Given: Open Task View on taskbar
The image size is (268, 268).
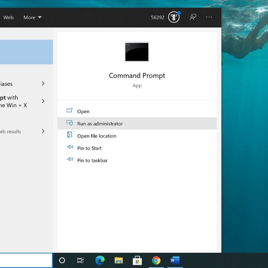Looking at the screenshot, I should tap(80, 260).
